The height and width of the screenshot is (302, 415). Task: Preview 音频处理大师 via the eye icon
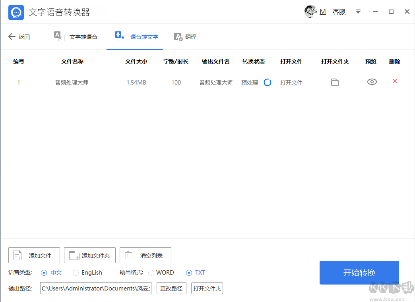[372, 82]
